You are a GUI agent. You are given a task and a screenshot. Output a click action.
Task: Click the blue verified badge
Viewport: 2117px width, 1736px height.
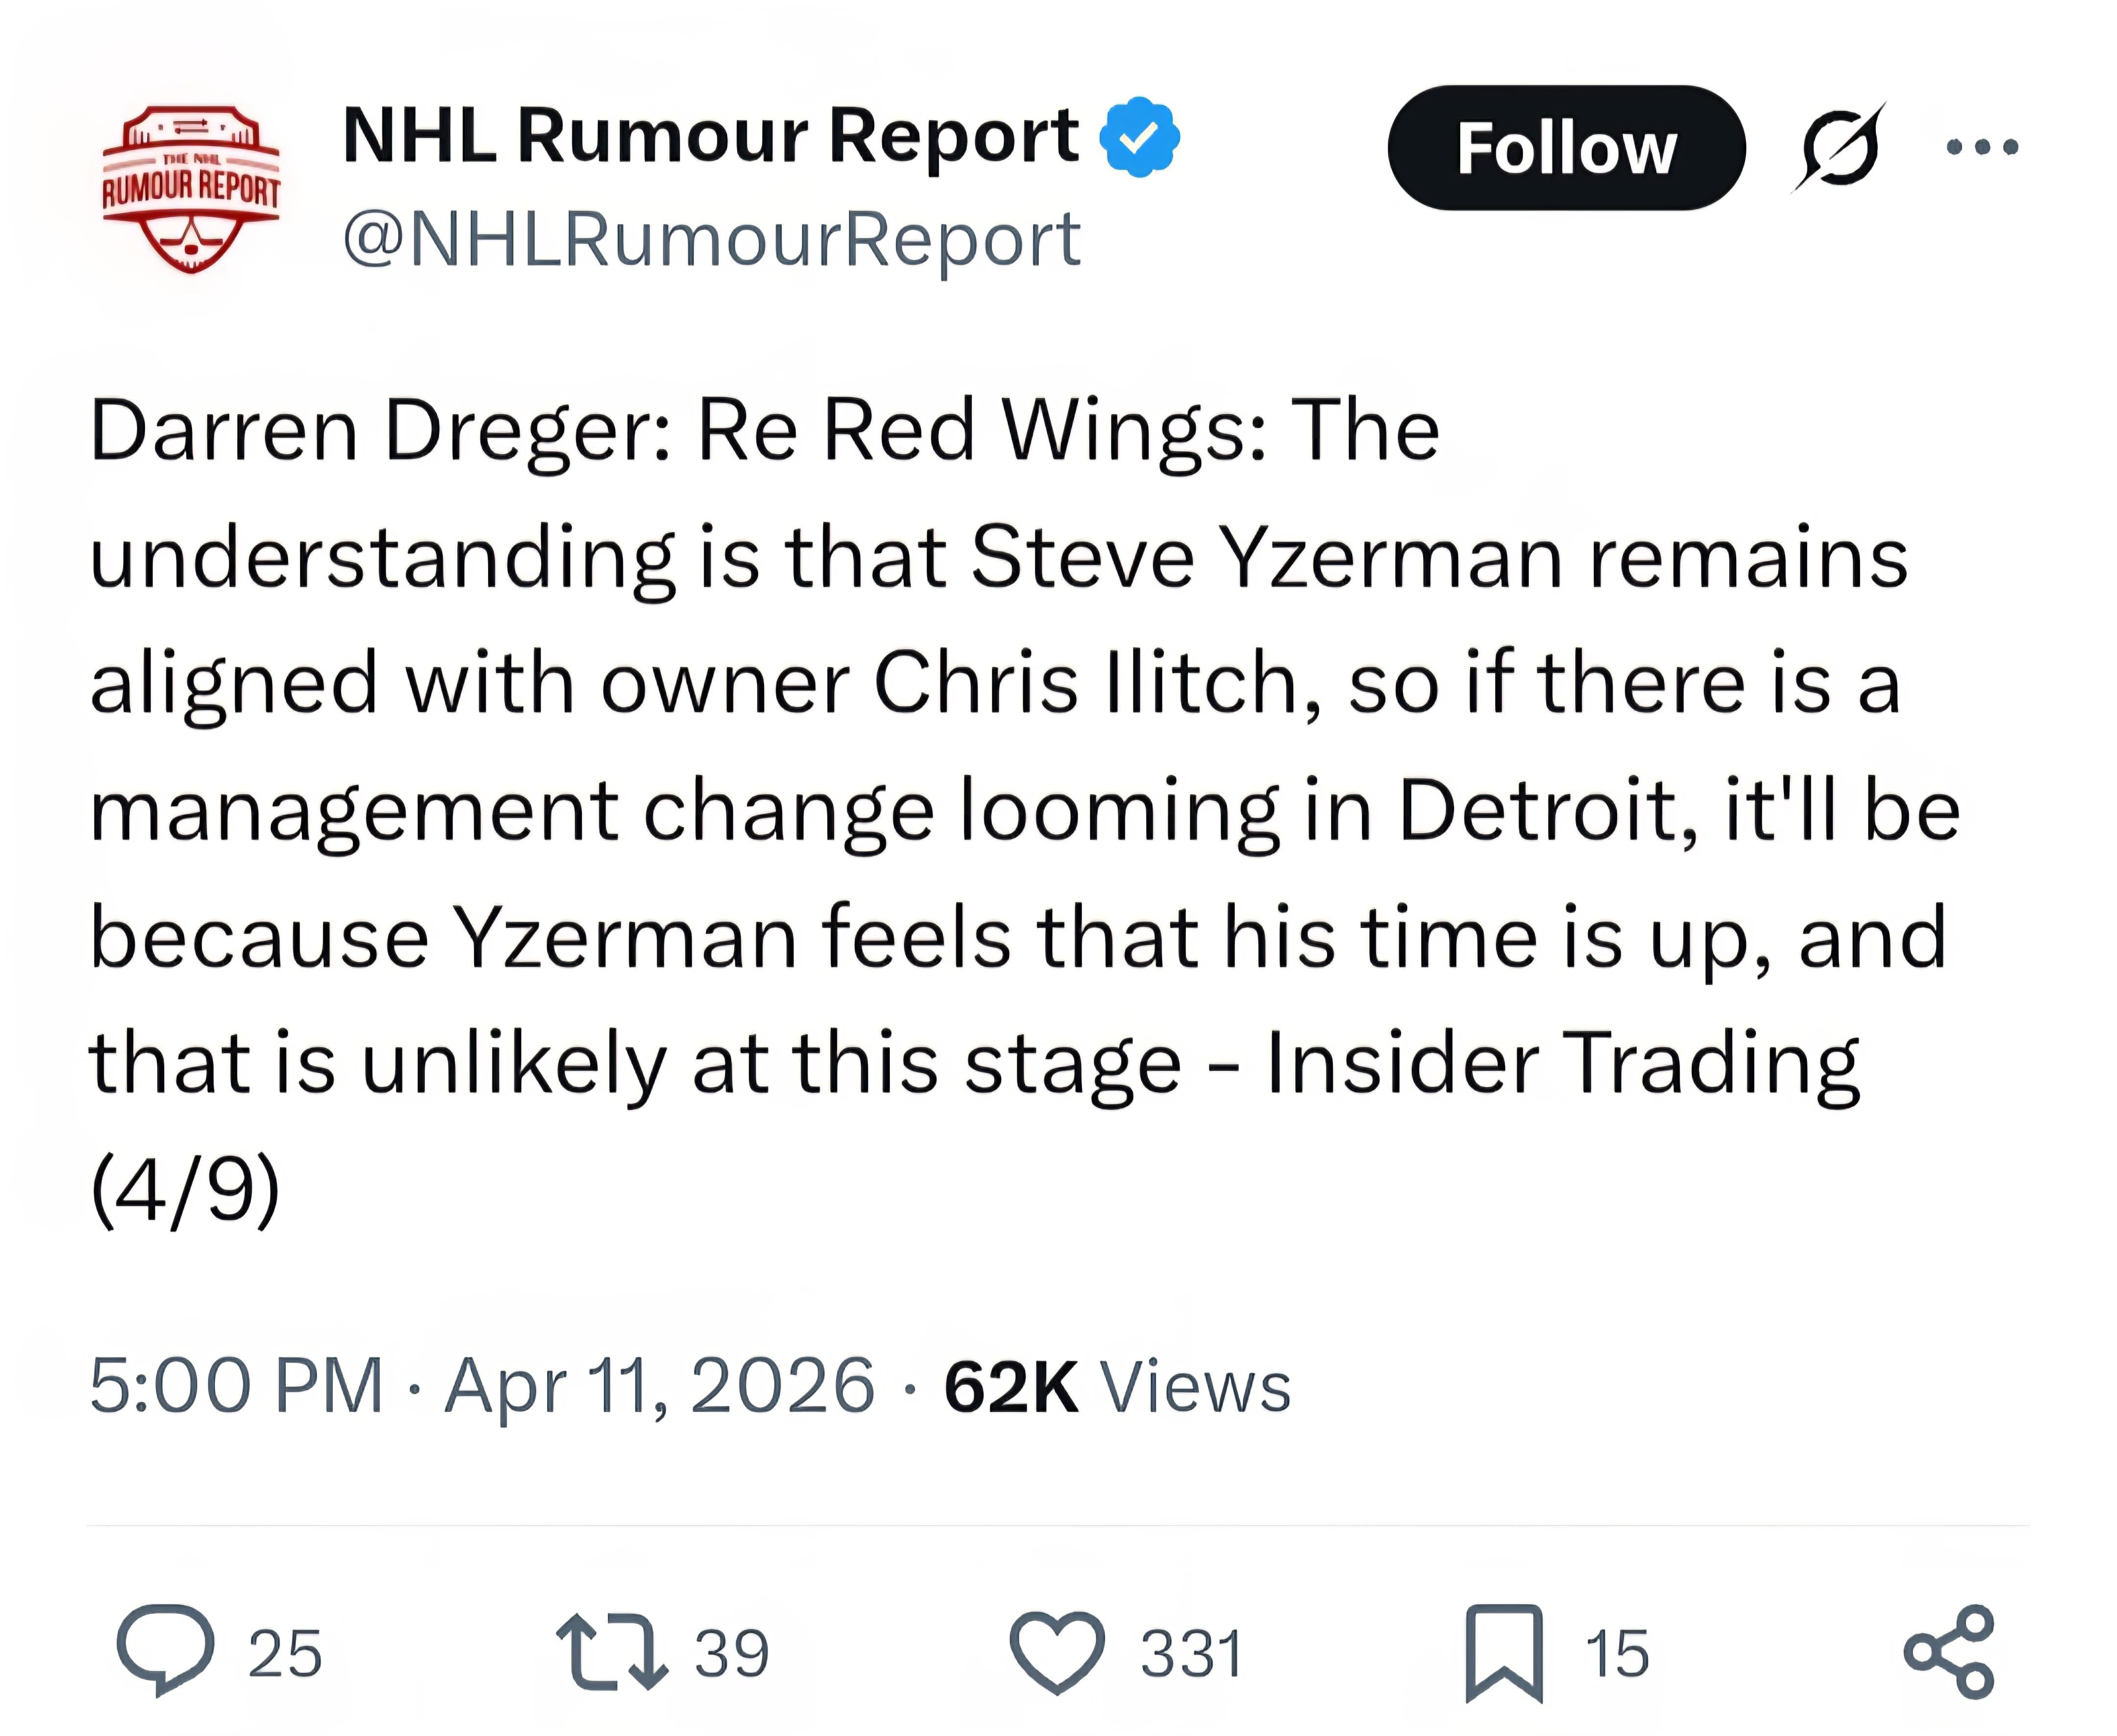point(1139,137)
